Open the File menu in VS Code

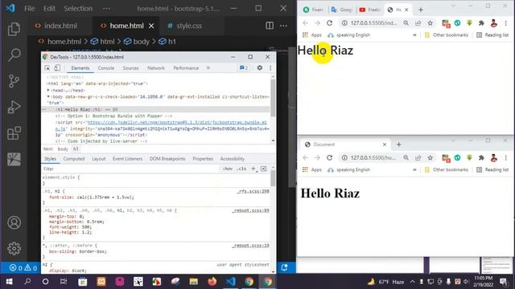[30, 9]
